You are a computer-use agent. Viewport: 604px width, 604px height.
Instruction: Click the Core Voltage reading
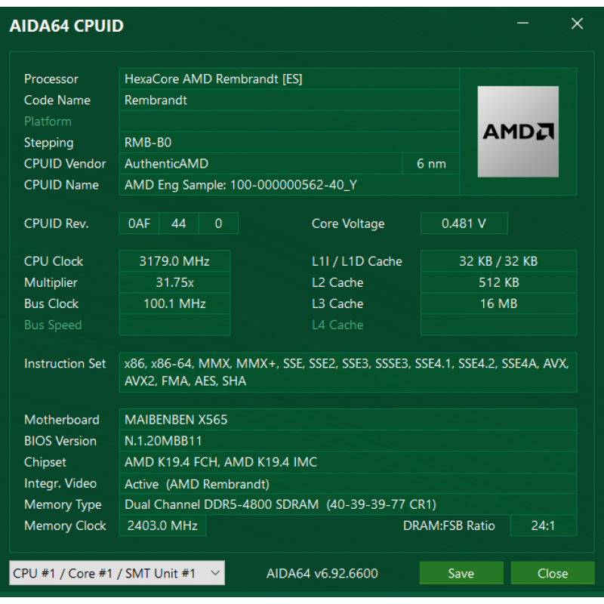tap(464, 223)
